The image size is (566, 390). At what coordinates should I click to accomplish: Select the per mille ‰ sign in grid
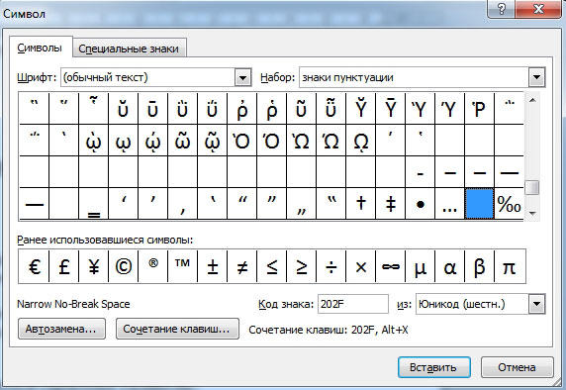[509, 204]
